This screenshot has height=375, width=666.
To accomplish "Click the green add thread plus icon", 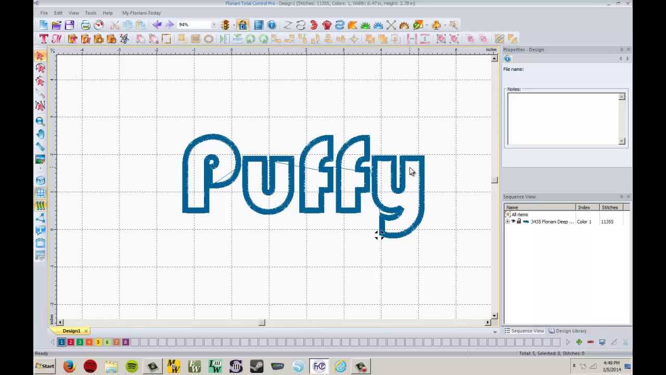I will click(579, 342).
